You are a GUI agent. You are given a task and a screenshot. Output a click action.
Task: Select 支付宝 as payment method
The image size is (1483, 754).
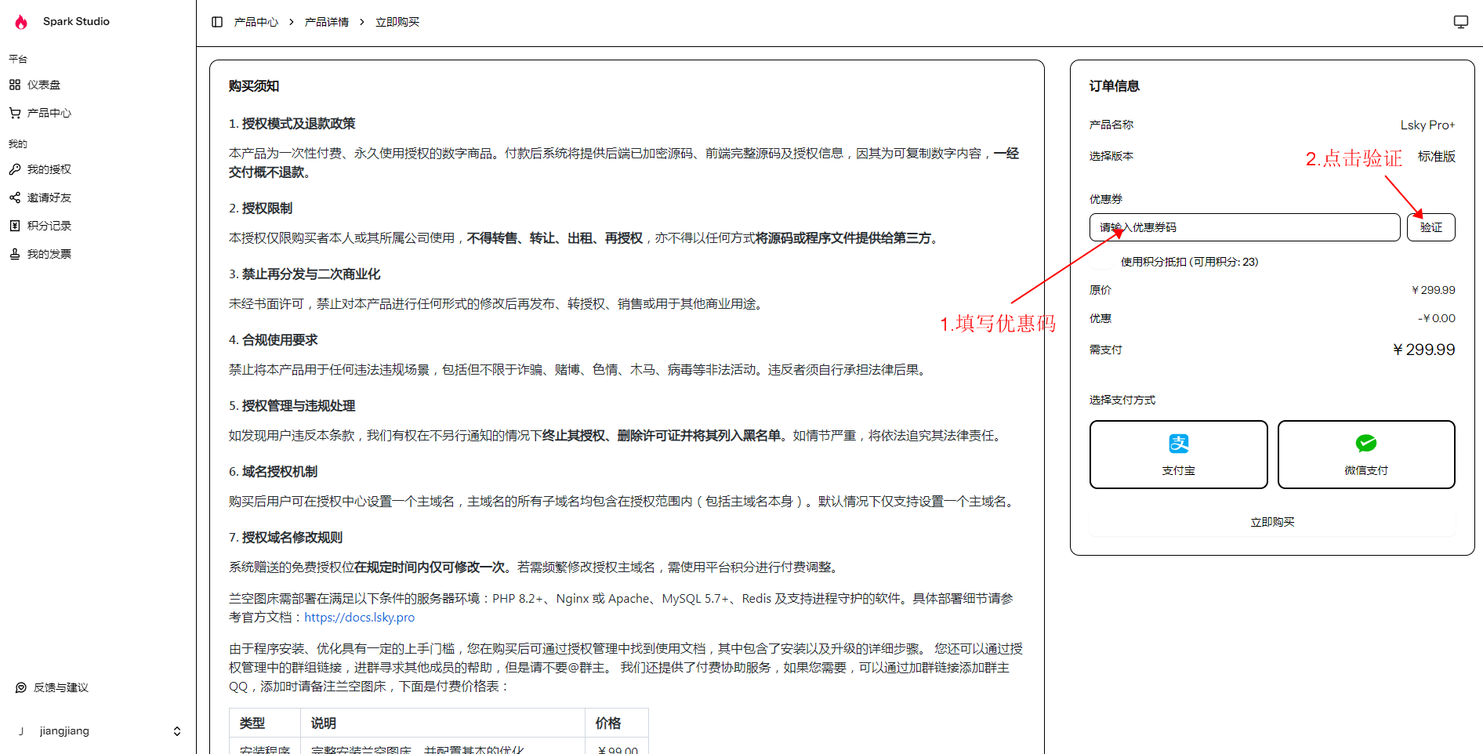[1178, 455]
